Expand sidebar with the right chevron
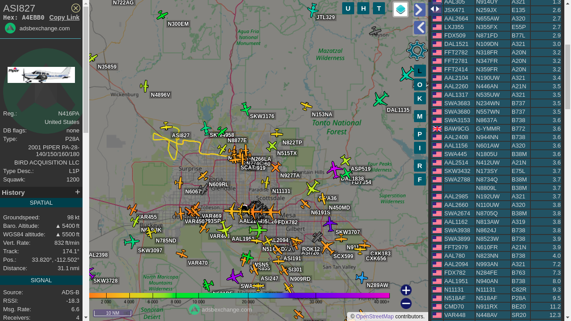Viewport: 571px width, 321px height. [x=420, y=9]
